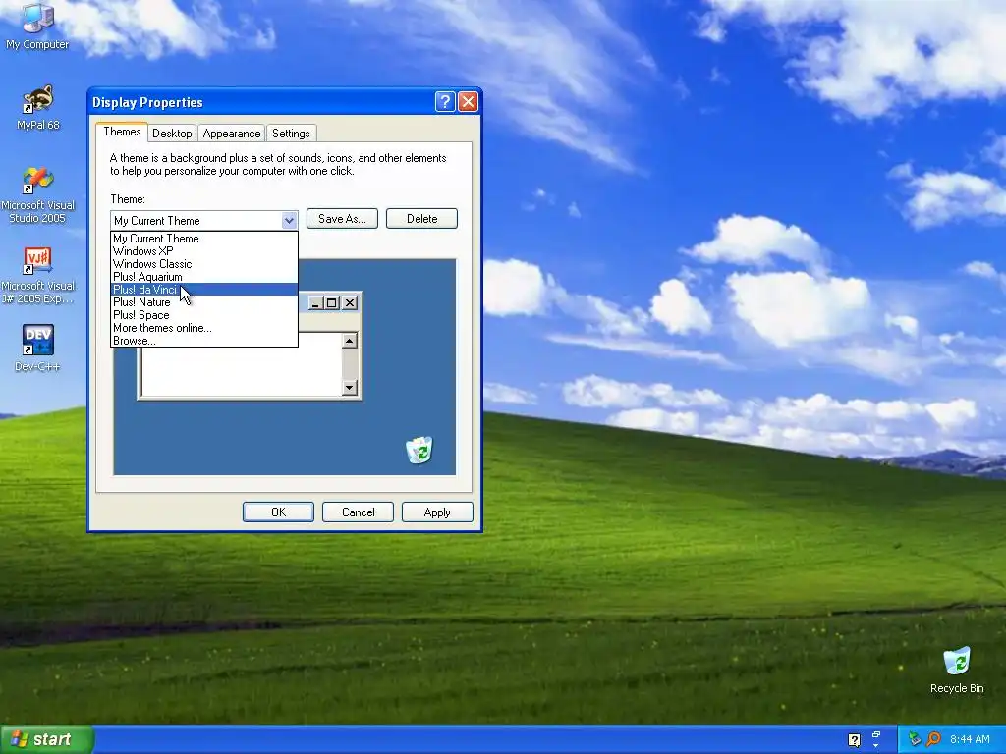Switch to the Themes tab
The image size is (1006, 754).
click(122, 132)
